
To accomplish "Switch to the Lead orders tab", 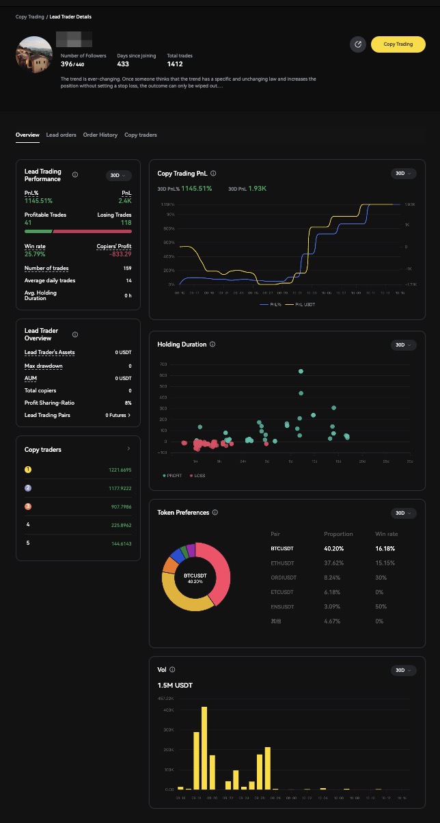I will tap(61, 135).
